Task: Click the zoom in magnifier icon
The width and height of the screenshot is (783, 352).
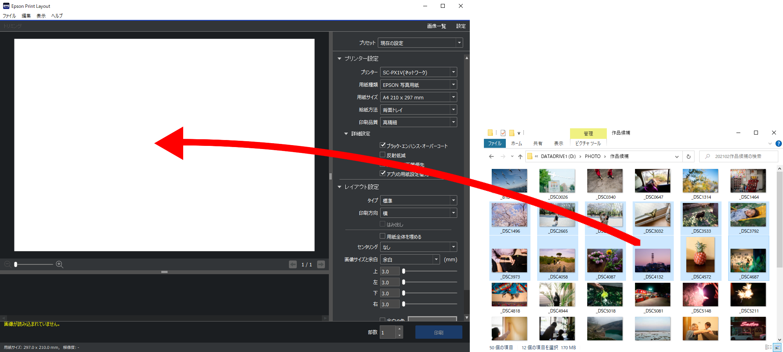Action: tap(60, 264)
